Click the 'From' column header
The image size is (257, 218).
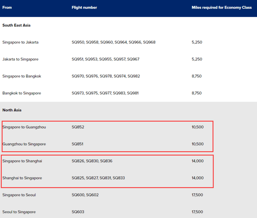(7, 7)
